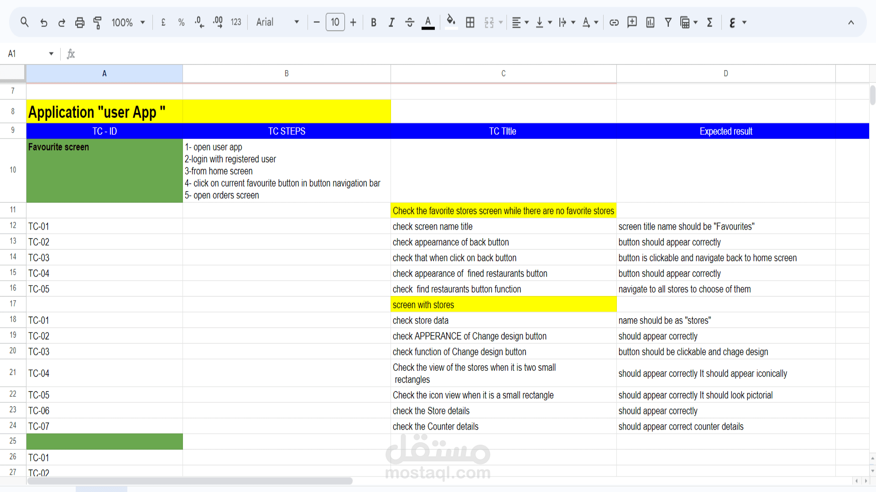The width and height of the screenshot is (876, 492).
Task: Undo the last action
Action: point(44,22)
